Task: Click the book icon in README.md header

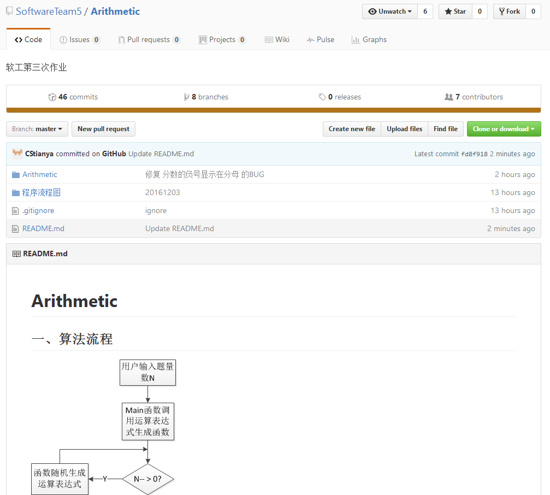Action: coord(16,254)
